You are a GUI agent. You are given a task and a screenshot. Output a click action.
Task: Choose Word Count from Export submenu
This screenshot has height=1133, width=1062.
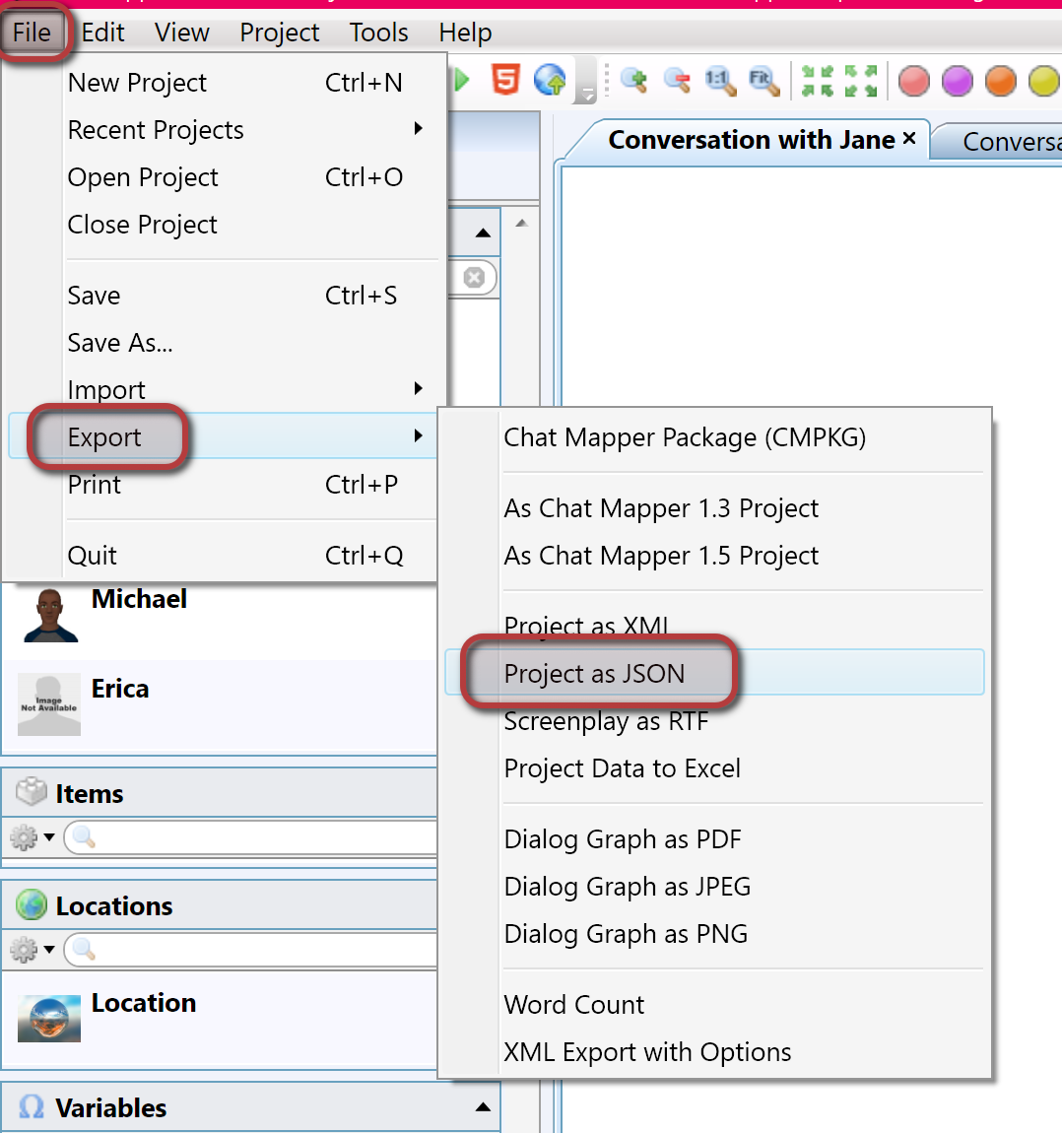point(715,1004)
